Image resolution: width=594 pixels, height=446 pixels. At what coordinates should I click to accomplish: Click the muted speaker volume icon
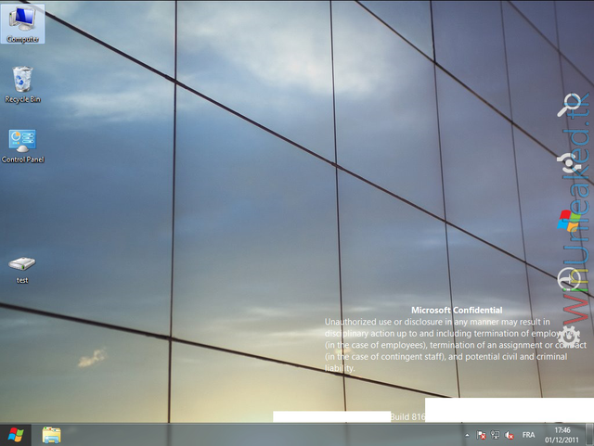[x=510, y=435]
